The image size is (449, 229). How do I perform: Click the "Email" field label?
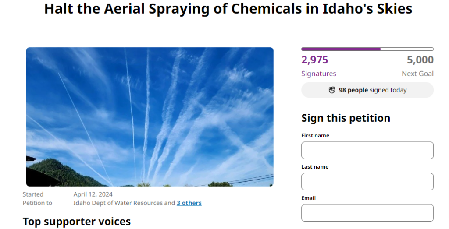point(308,198)
